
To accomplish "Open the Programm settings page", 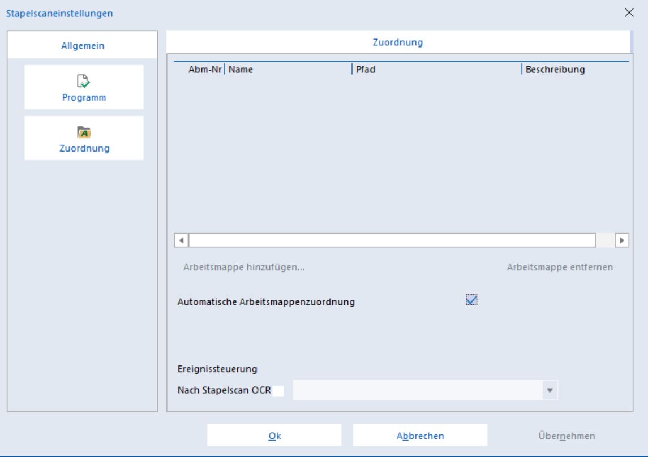I will click(84, 87).
